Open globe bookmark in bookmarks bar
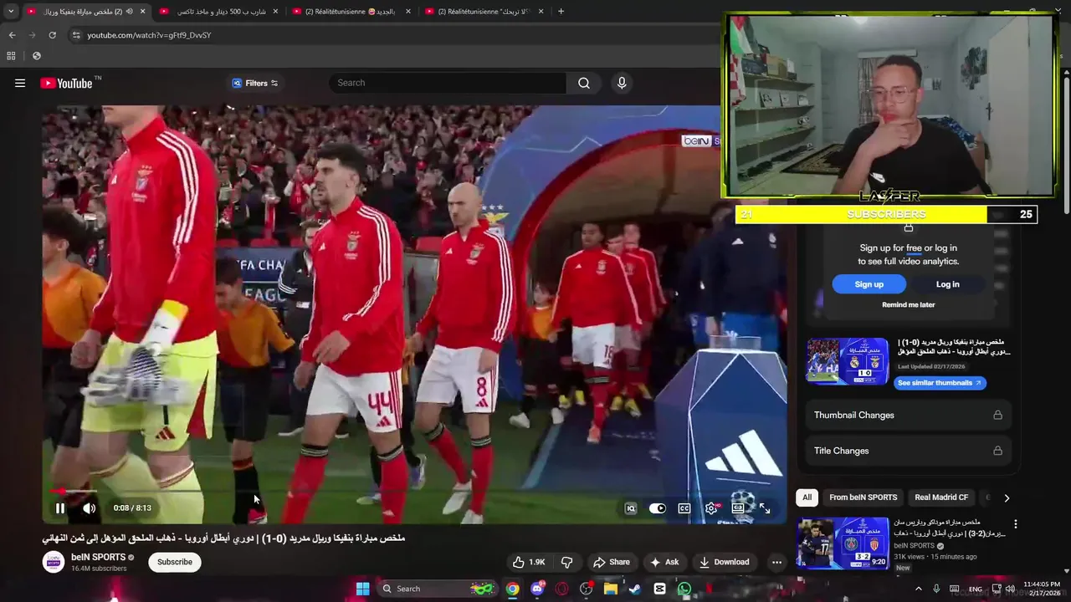The image size is (1071, 602). click(x=36, y=56)
